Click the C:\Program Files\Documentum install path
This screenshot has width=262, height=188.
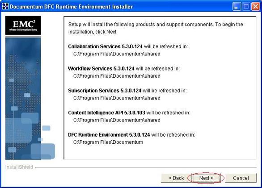[x=108, y=142]
